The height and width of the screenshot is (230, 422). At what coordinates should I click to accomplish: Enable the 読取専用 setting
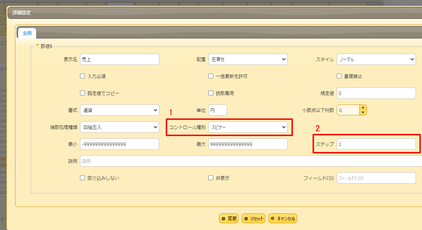tap(211, 93)
